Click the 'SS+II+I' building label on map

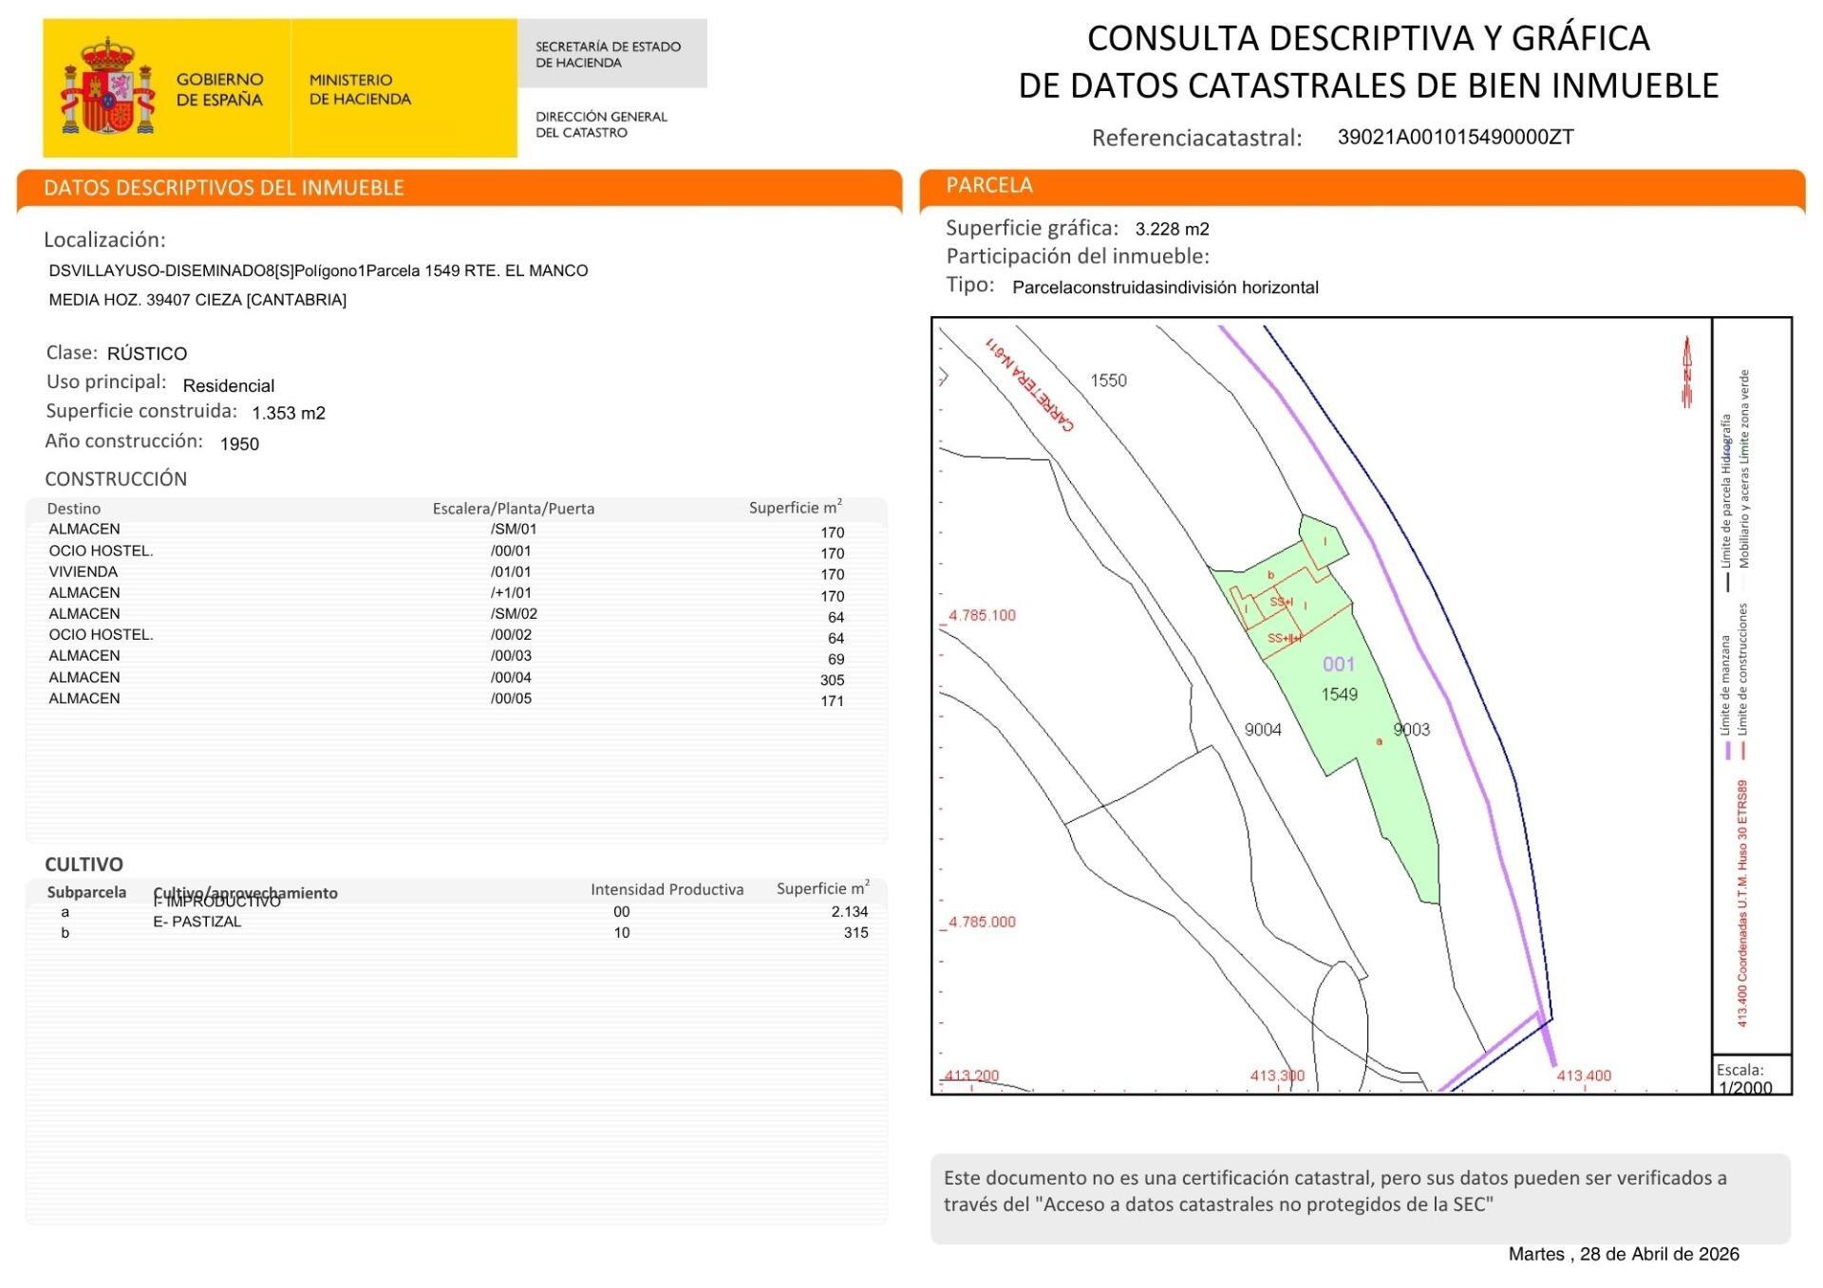point(1285,638)
